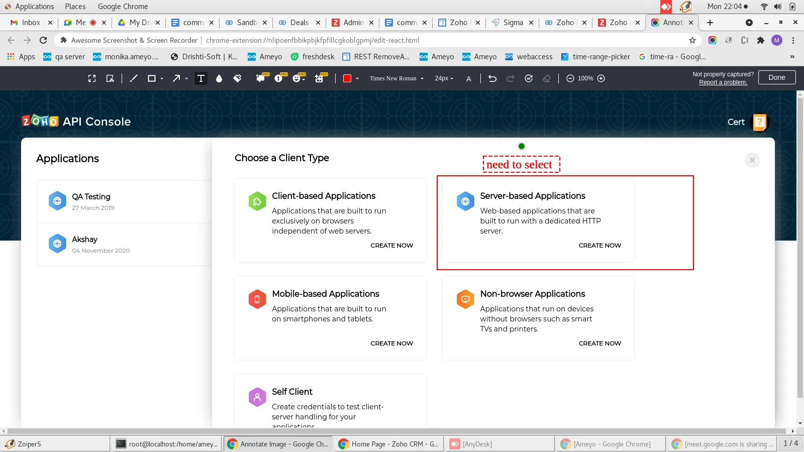The image size is (804, 452).
Task: Select the highlighter tool
Action: 237,78
